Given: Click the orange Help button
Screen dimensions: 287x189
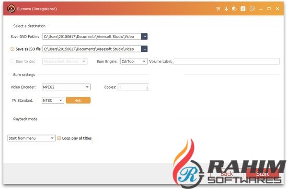Looking at the screenshot, I should (78, 100).
